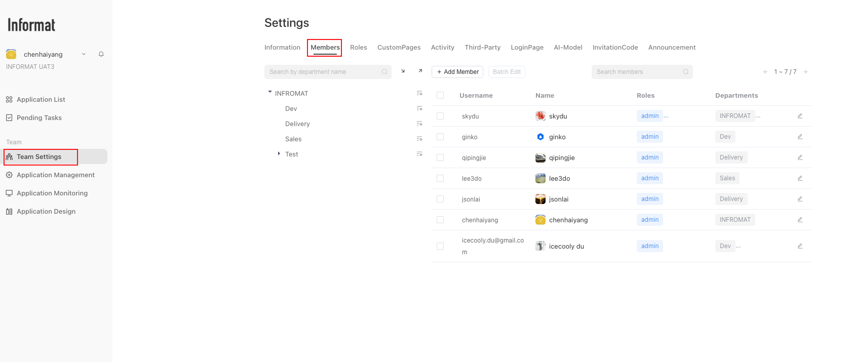Click the edit pencil for jsonlai row
Image resolution: width=850 pixels, height=362 pixels.
[800, 199]
